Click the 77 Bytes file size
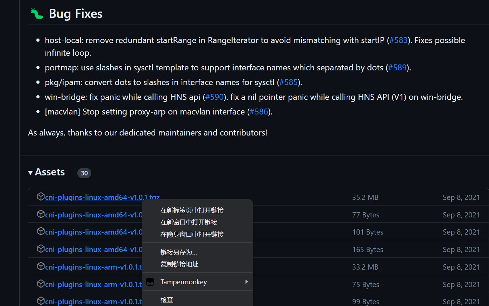This screenshot has height=306, width=489. pyautogui.click(x=366, y=215)
